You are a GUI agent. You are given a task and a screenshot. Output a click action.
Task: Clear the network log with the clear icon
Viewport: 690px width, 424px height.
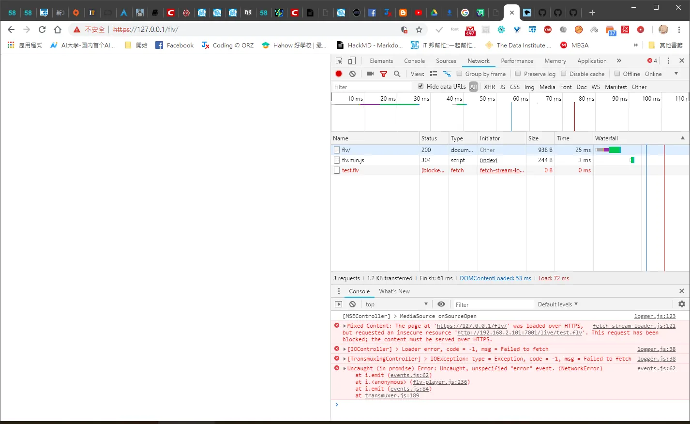[x=352, y=74]
